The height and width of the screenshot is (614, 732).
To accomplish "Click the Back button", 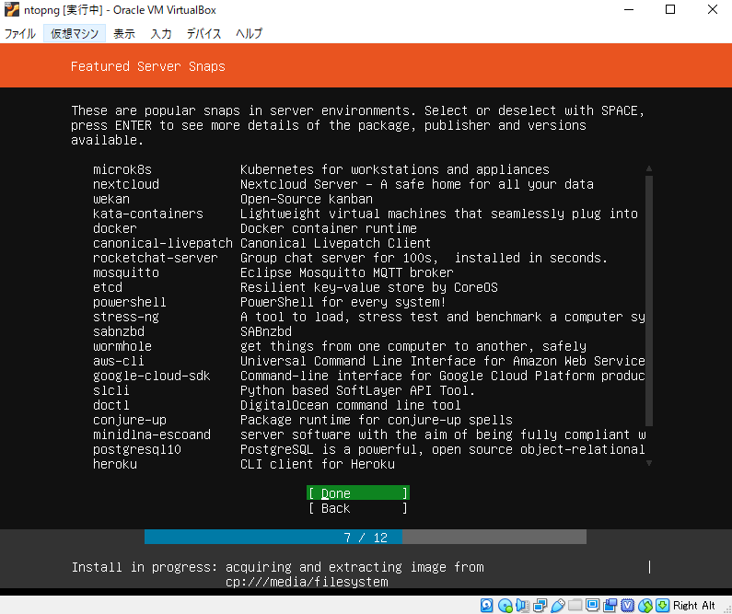I will click(358, 508).
